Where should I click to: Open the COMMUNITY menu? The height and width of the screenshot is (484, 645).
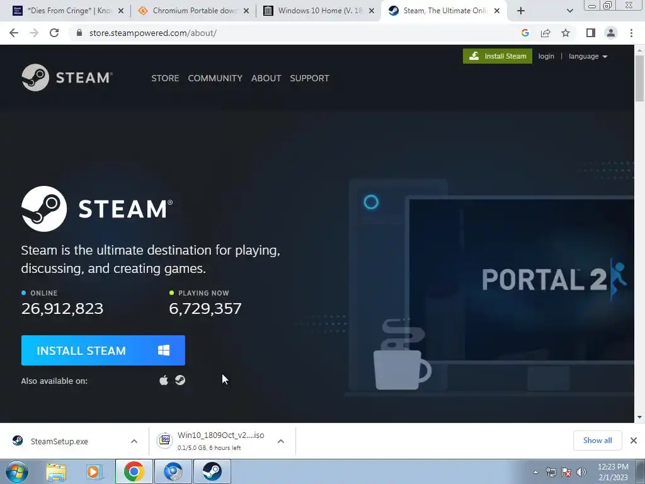pyautogui.click(x=215, y=78)
